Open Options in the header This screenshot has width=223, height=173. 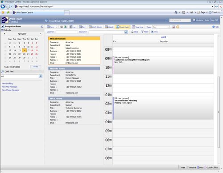coord(198,20)
